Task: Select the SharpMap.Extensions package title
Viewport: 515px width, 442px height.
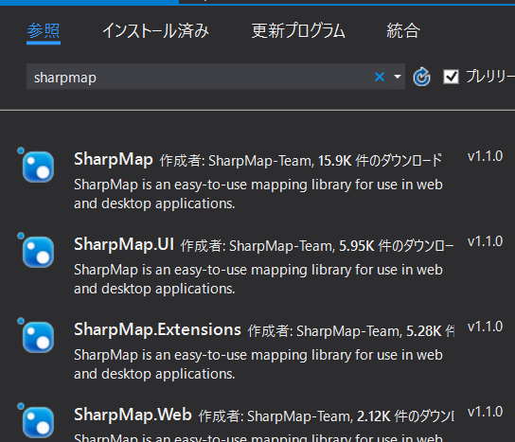Action: tap(157, 330)
